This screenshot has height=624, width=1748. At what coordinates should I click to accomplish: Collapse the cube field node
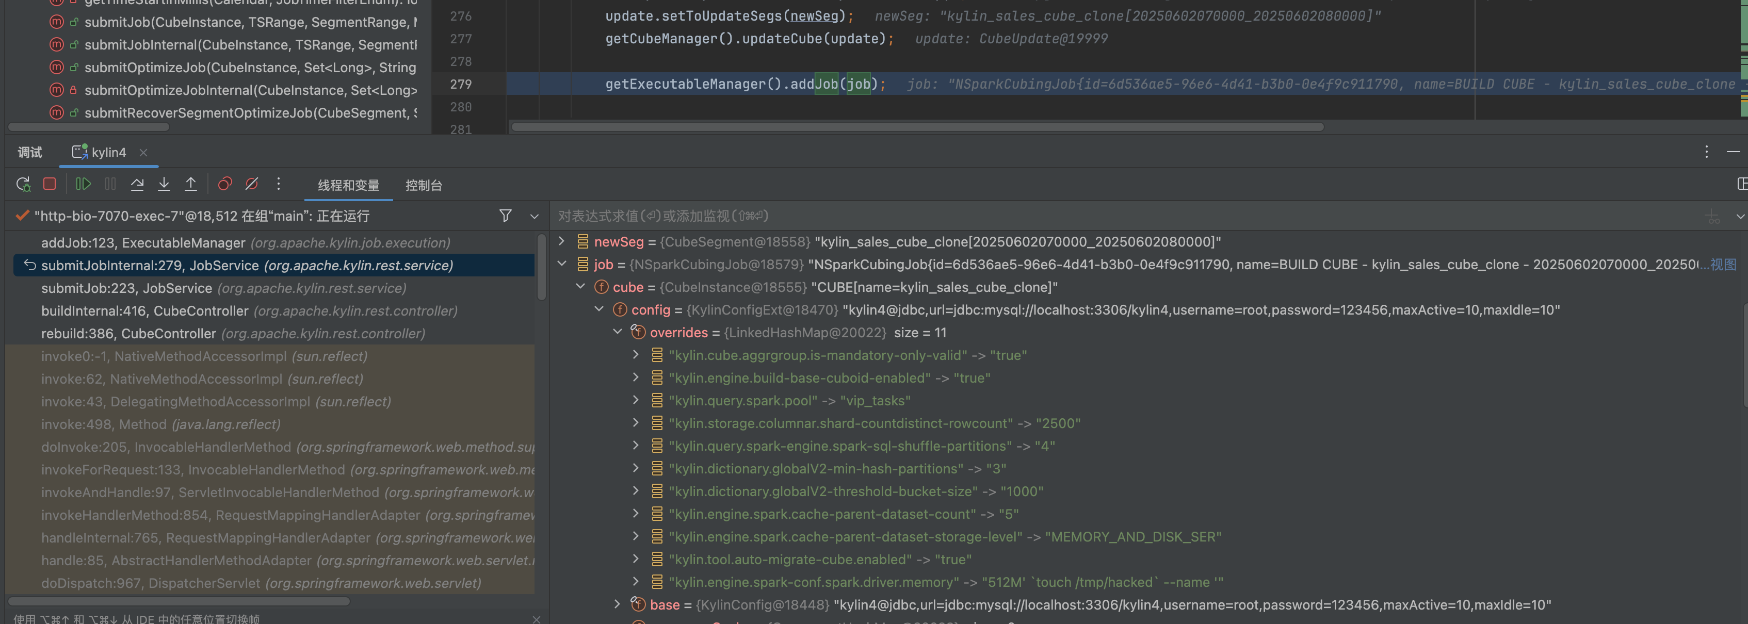point(580,286)
